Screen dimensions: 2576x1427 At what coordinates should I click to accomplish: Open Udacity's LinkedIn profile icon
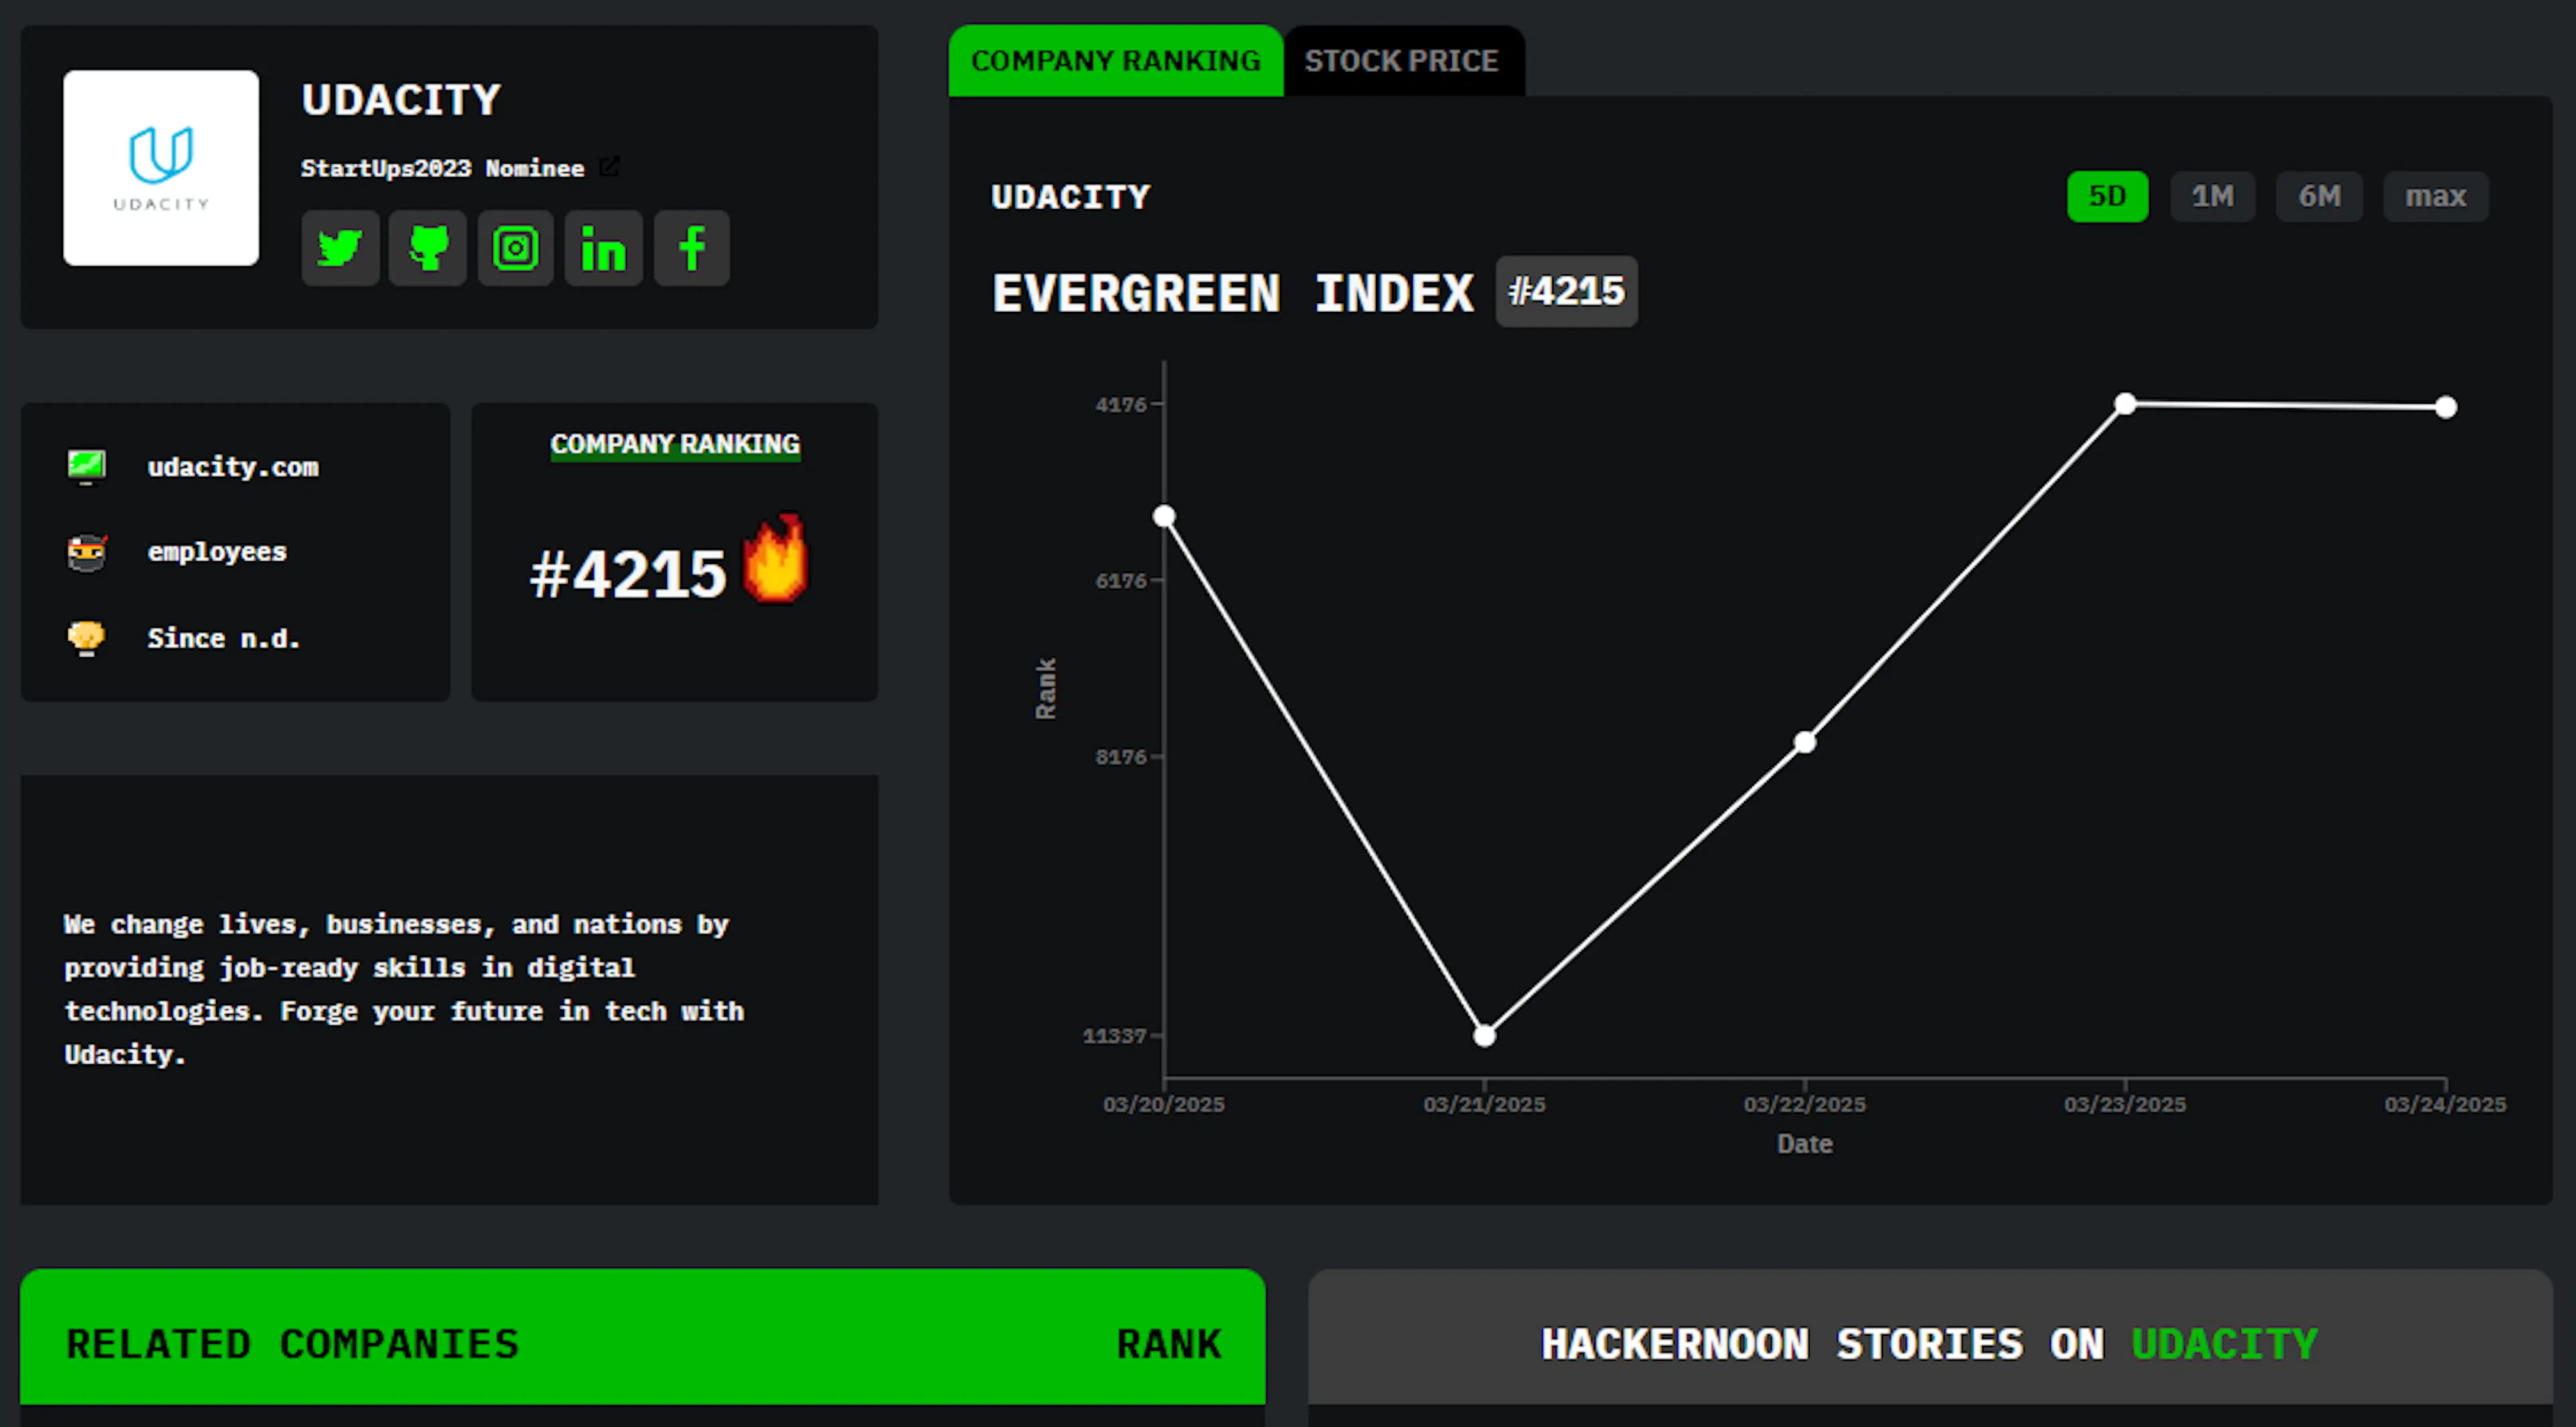coord(604,248)
